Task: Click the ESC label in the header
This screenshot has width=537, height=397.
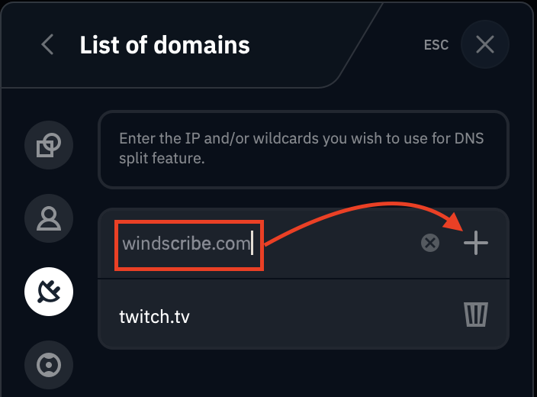Action: coord(436,45)
